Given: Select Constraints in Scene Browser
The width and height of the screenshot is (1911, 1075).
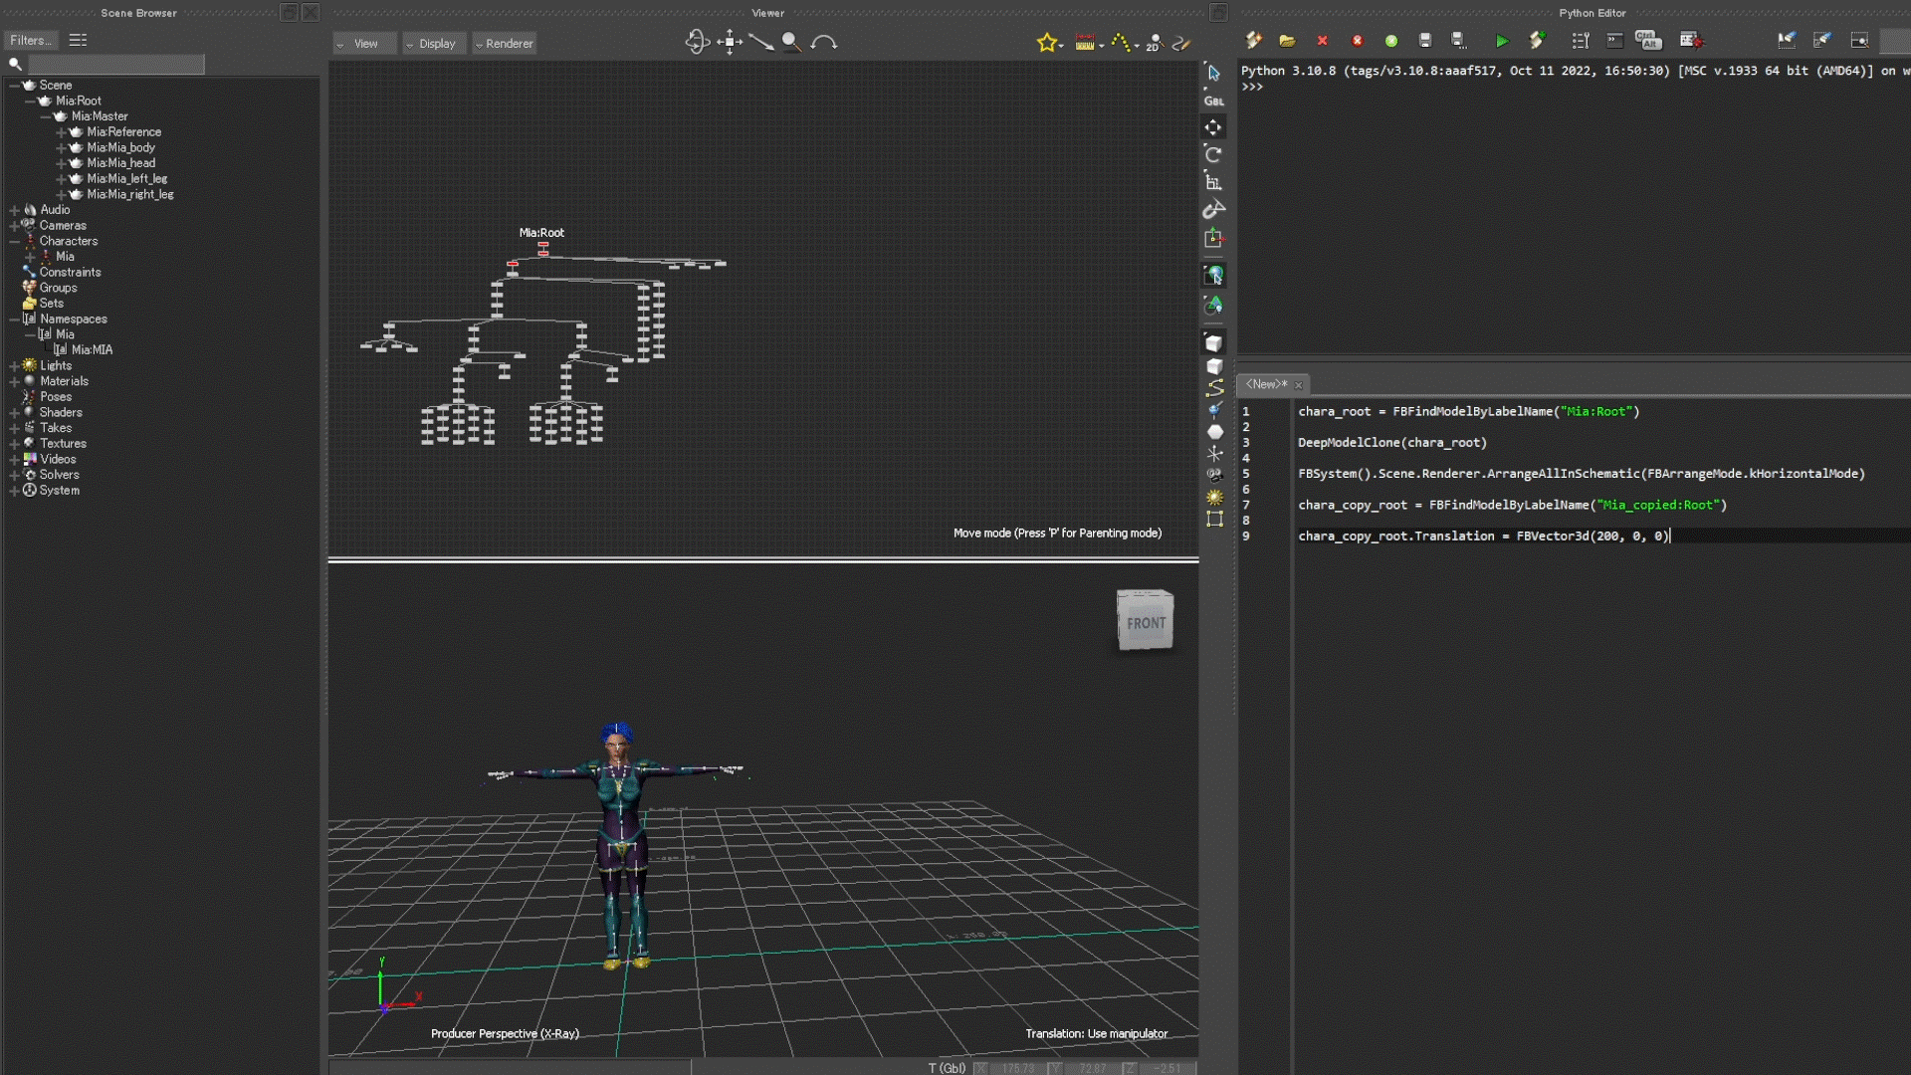Looking at the screenshot, I should click(x=70, y=273).
